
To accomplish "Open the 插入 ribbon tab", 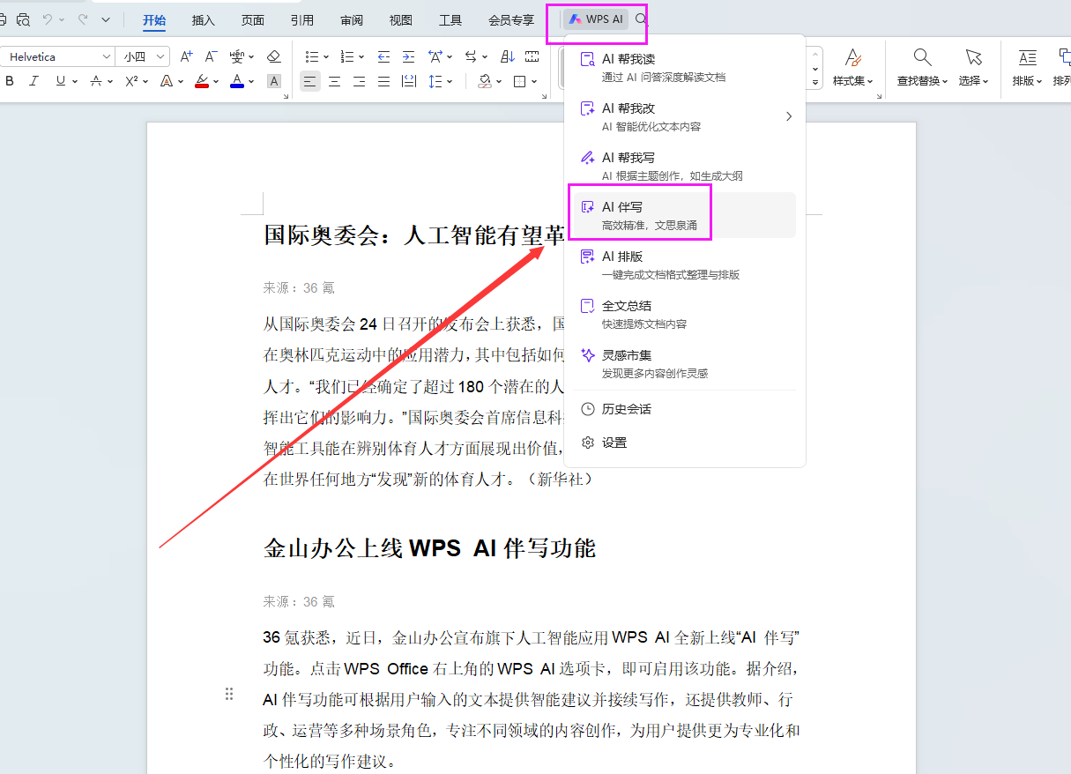I will 204,19.
